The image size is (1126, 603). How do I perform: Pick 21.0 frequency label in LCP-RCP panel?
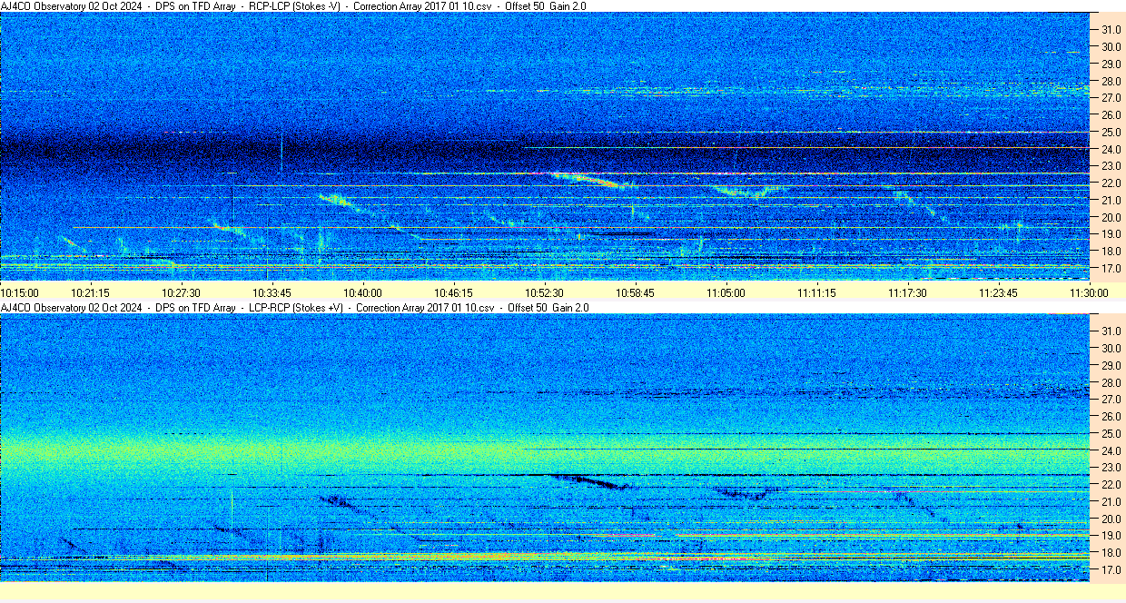click(1111, 501)
